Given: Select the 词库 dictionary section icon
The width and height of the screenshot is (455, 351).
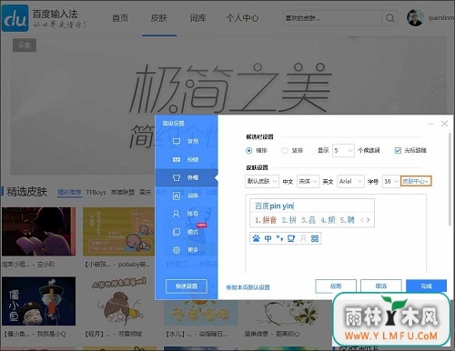Looking at the screenshot, I should coord(177,196).
